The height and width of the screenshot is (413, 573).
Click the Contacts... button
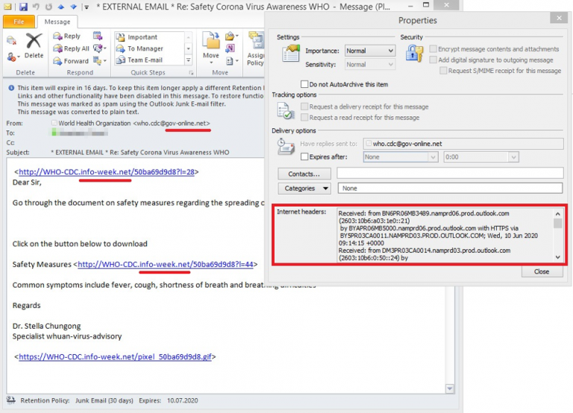[304, 174]
